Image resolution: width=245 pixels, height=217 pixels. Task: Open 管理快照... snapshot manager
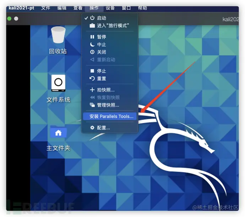click(x=110, y=105)
